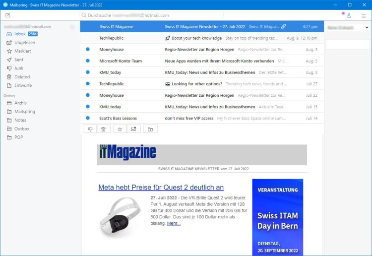Viewport: 372px width, 256px height.
Task: Open the account profile icon
Action: (349, 15)
